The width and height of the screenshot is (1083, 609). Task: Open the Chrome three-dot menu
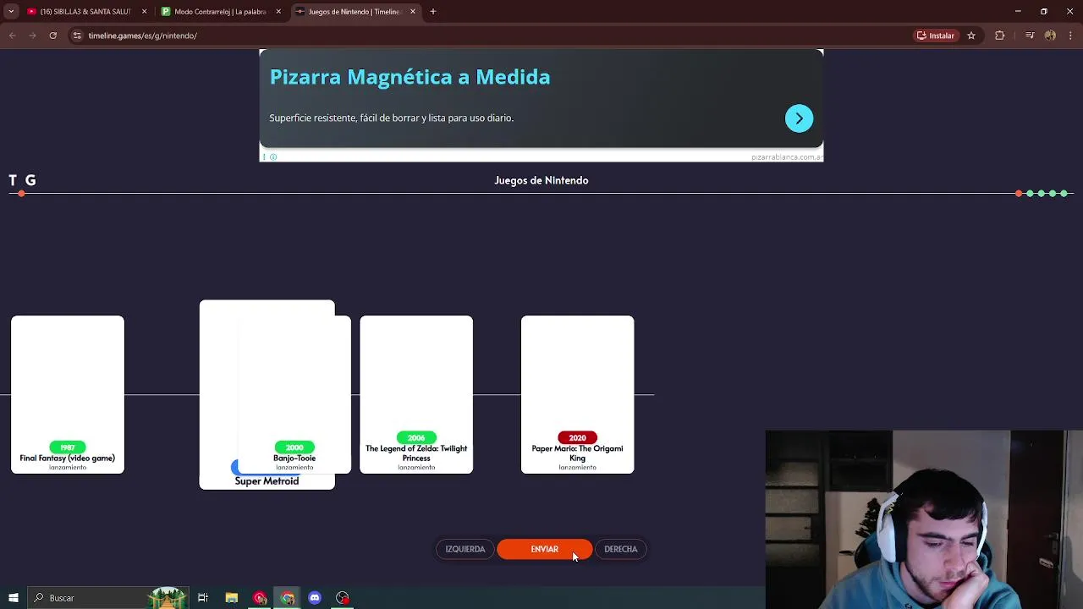[x=1069, y=36]
